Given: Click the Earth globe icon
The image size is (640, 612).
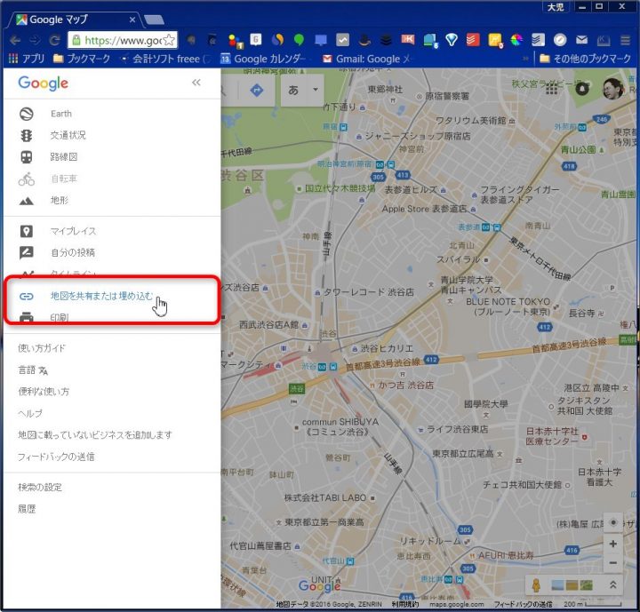Looking at the screenshot, I should coord(27,114).
